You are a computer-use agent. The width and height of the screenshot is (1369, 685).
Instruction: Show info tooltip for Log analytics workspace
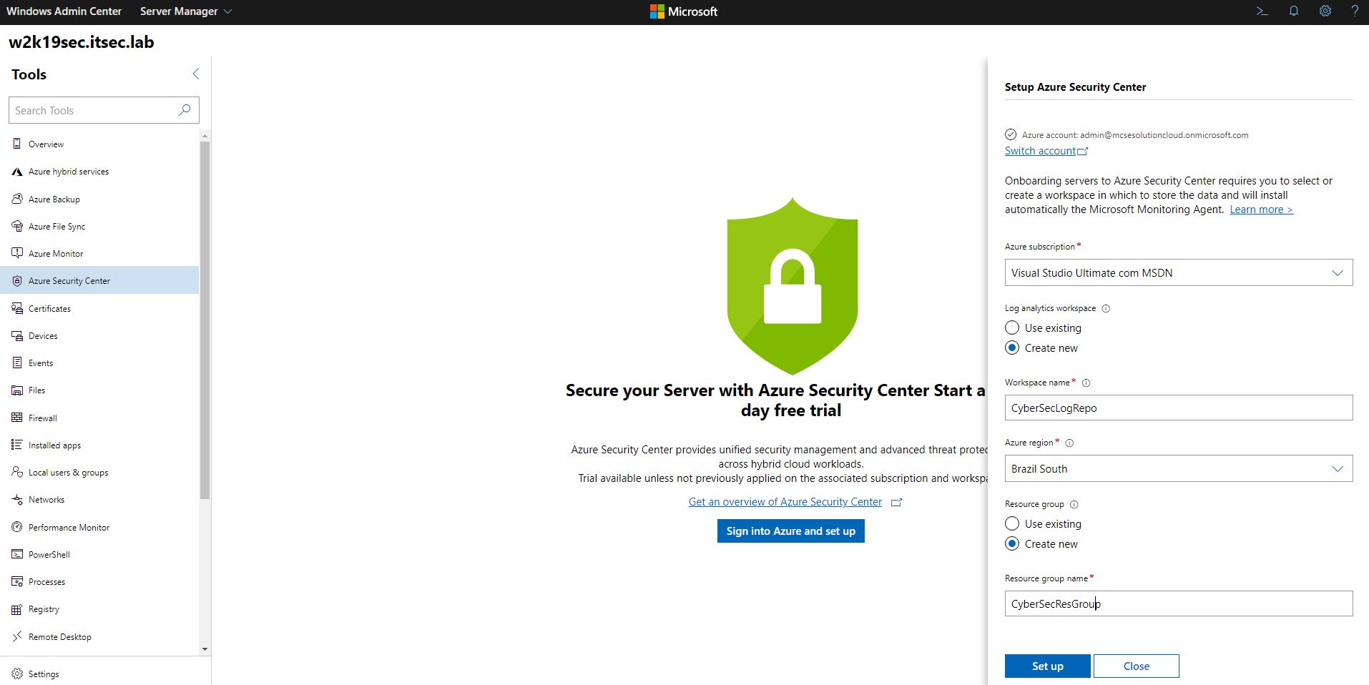[1106, 308]
